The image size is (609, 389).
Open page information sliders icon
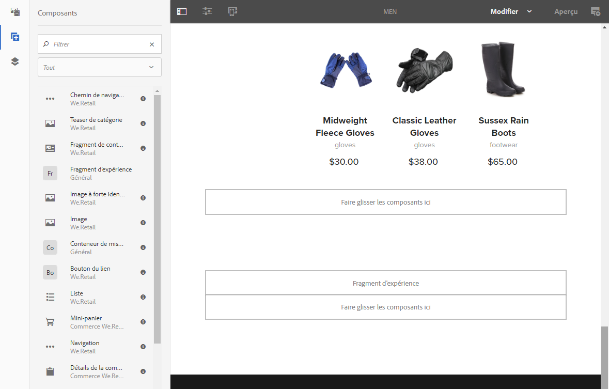[208, 11]
